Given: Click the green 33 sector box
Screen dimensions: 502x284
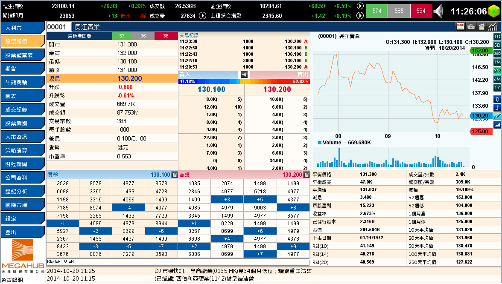Looking at the screenshot, I should tap(122, 36).
